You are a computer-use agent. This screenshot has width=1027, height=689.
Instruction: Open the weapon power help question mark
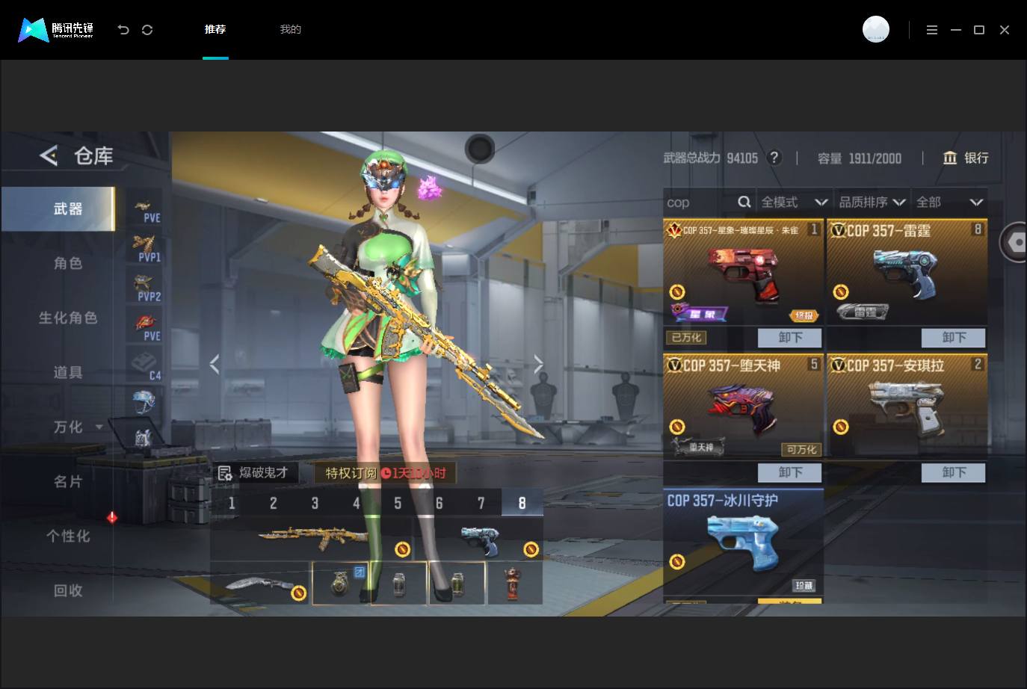774,158
